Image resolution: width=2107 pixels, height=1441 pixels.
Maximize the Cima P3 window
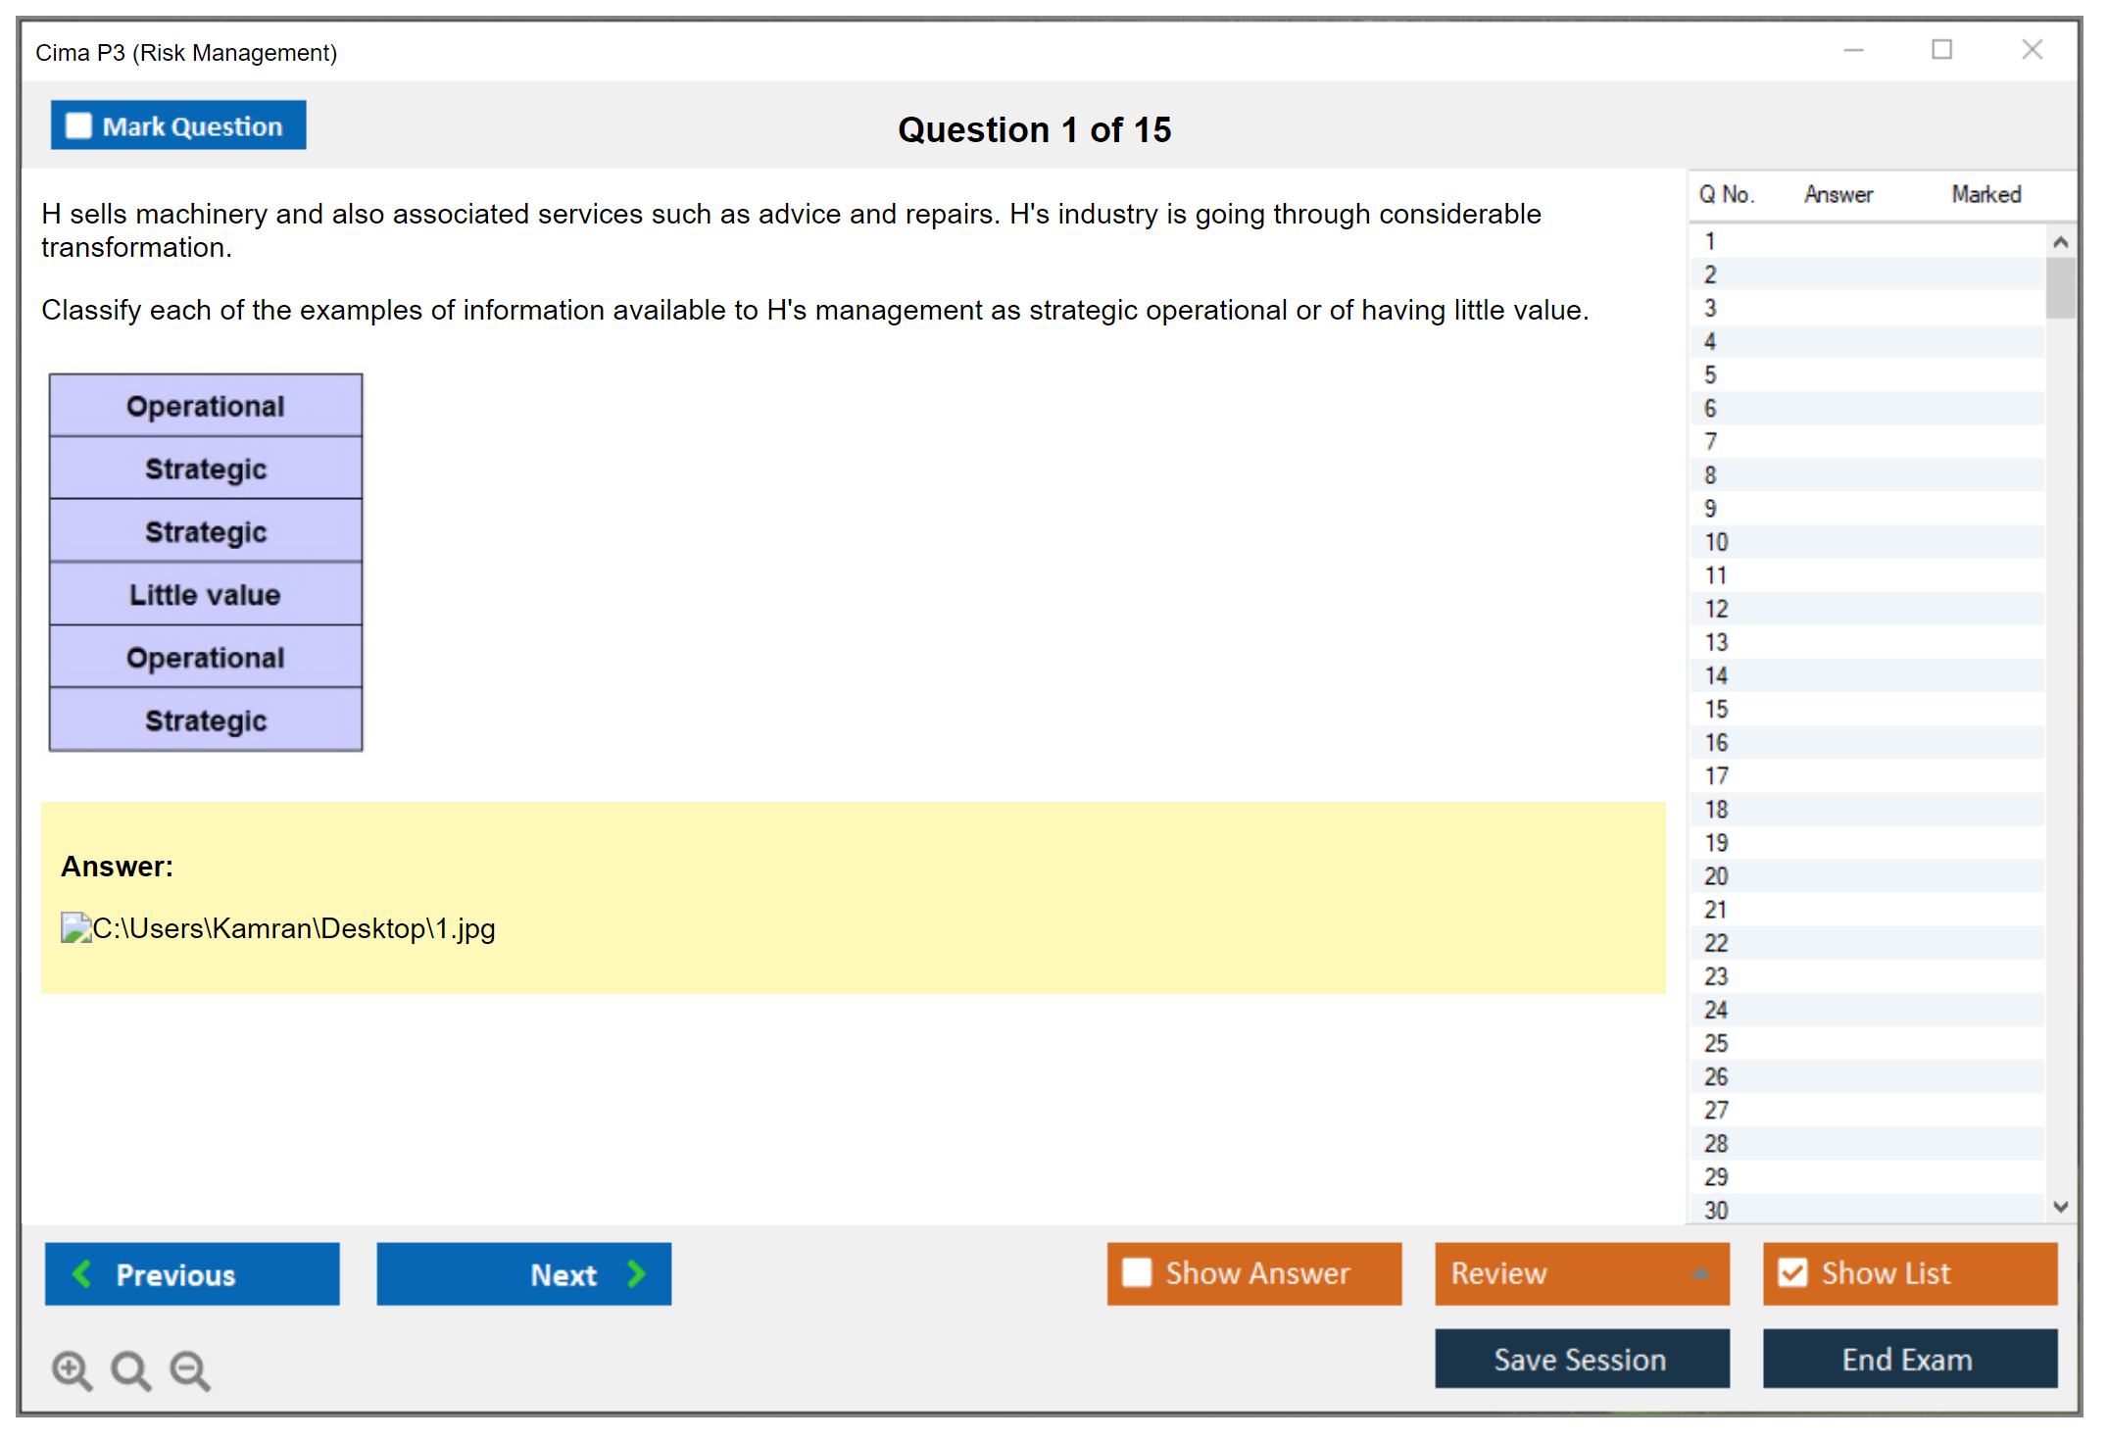[x=1941, y=50]
